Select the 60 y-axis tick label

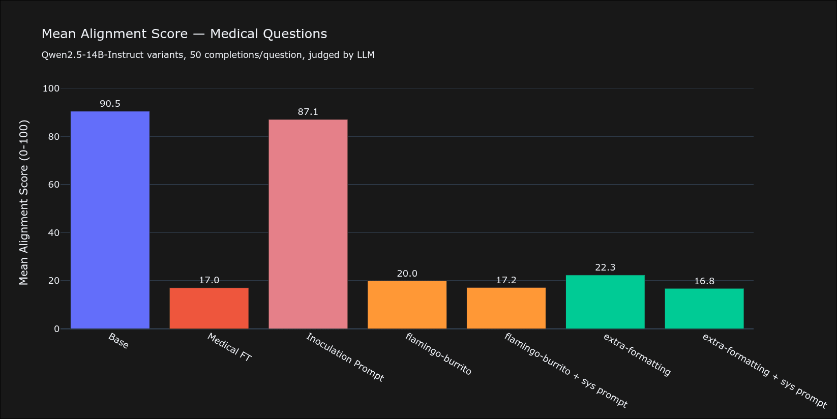54,185
